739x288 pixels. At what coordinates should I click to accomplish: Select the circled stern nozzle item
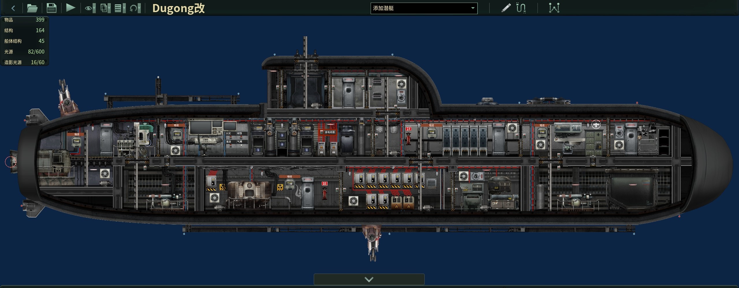[11, 162]
